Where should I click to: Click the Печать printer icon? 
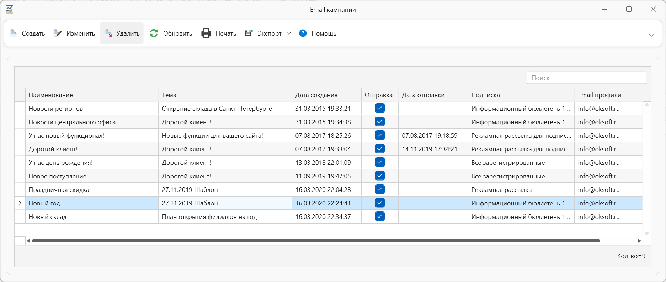[206, 33]
